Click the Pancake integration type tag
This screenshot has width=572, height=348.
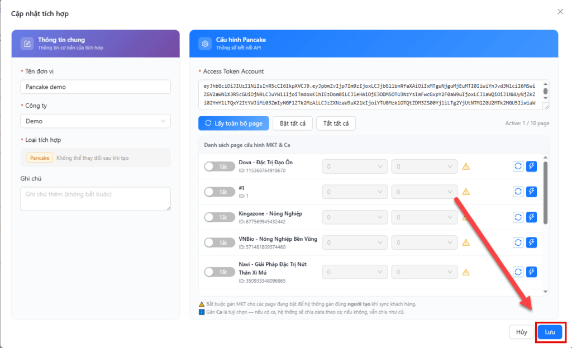click(40, 158)
